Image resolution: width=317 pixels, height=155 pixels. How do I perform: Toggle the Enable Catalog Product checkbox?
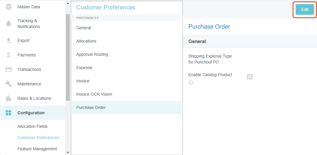(250, 77)
